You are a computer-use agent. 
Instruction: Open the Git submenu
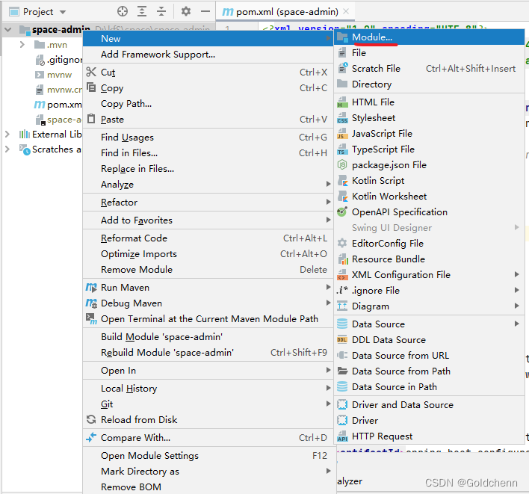208,404
